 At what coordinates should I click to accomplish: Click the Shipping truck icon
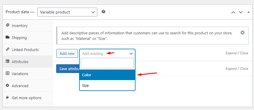click(7, 38)
